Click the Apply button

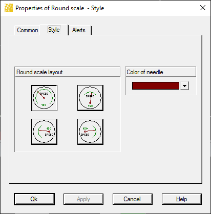83,199
